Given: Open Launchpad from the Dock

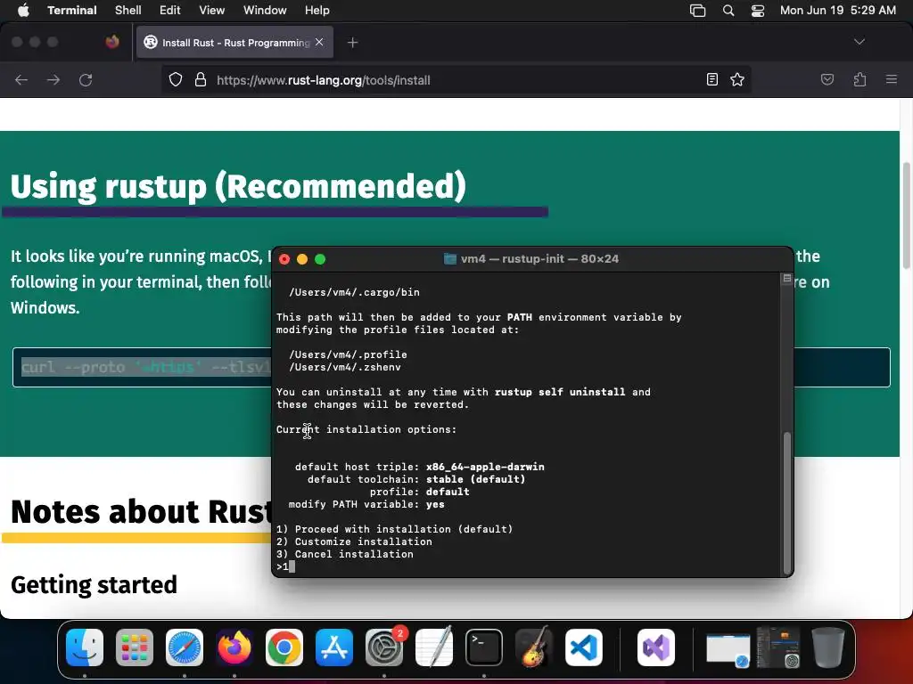Looking at the screenshot, I should (135, 647).
